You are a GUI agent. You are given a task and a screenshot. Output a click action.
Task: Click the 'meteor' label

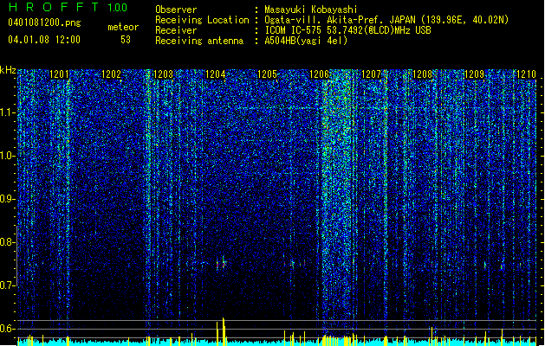(x=123, y=27)
